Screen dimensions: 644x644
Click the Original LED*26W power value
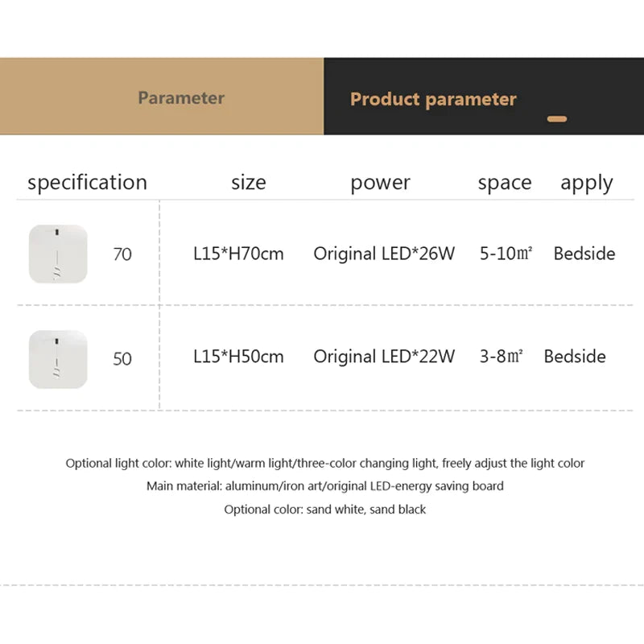tap(384, 254)
